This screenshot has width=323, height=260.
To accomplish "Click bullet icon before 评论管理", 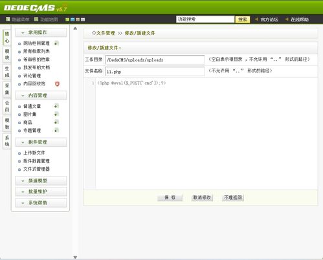I will click(x=19, y=76).
